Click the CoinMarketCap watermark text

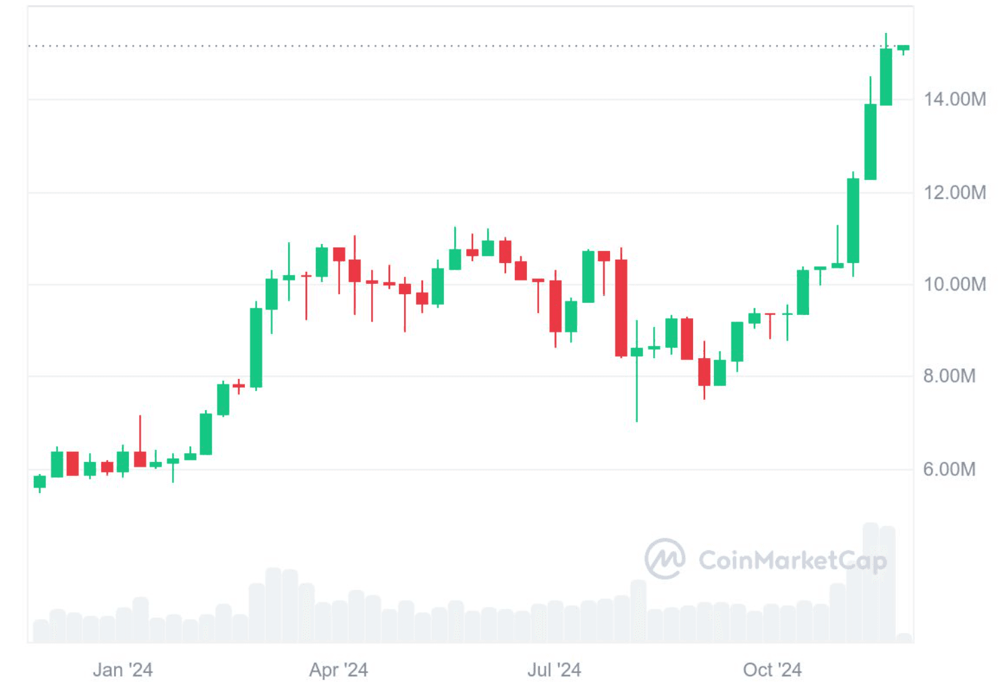coord(792,560)
